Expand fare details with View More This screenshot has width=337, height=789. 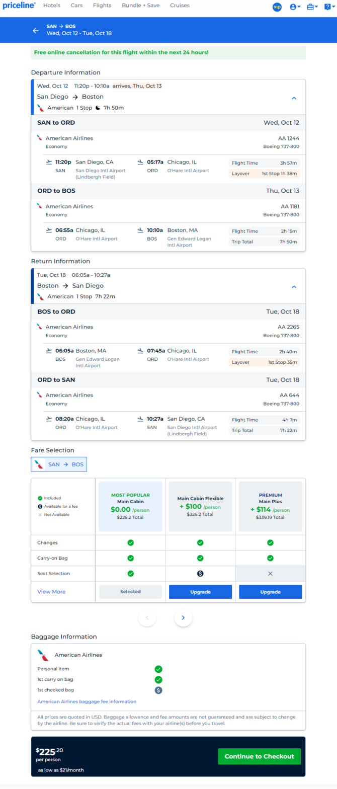[51, 592]
